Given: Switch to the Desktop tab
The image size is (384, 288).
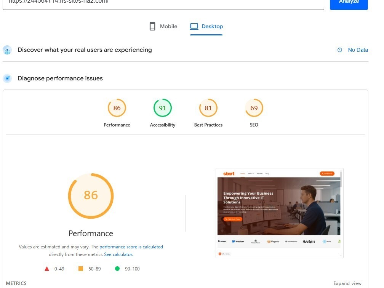Looking at the screenshot, I should pos(206,26).
